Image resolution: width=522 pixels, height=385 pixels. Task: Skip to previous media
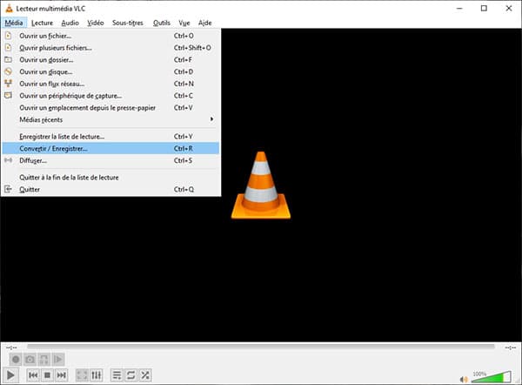pyautogui.click(x=33, y=375)
